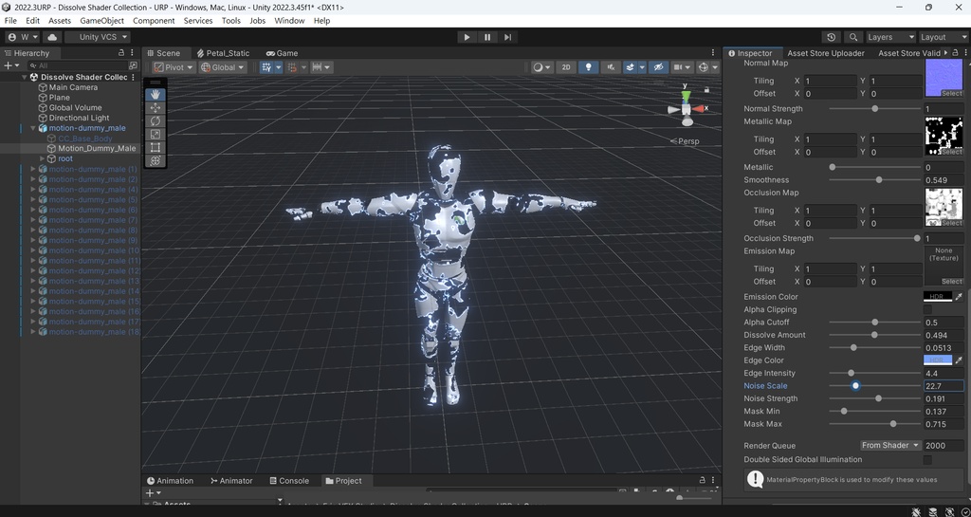Open Scene view three-dot menu

713,53
